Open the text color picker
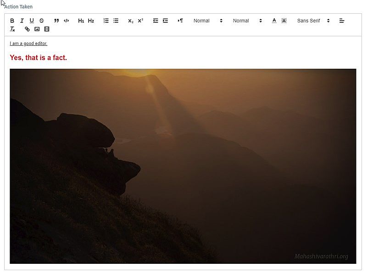Image resolution: width=367 pixels, height=278 pixels. 273,21
